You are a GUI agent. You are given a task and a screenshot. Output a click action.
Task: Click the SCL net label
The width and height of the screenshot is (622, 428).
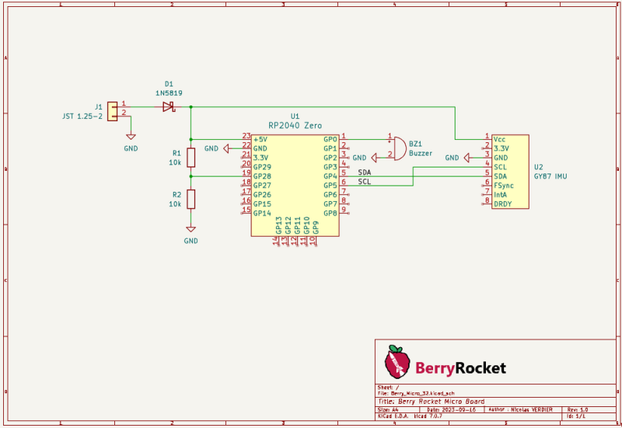[365, 182]
